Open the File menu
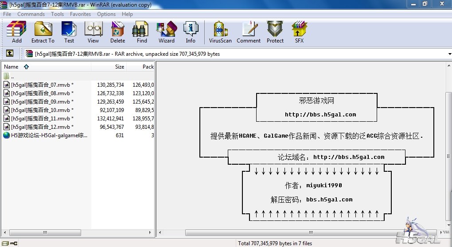 [x=7, y=14]
